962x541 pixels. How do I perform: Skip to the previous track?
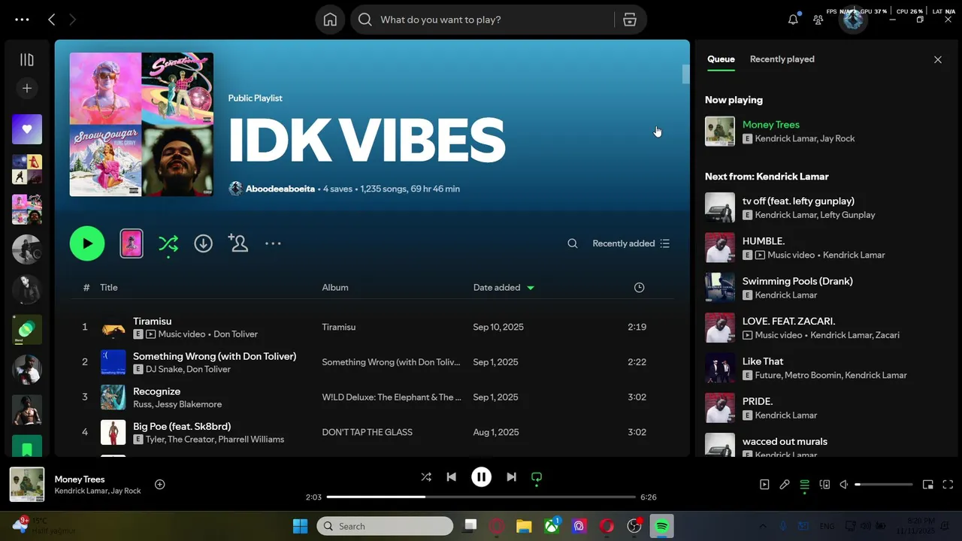(x=451, y=477)
